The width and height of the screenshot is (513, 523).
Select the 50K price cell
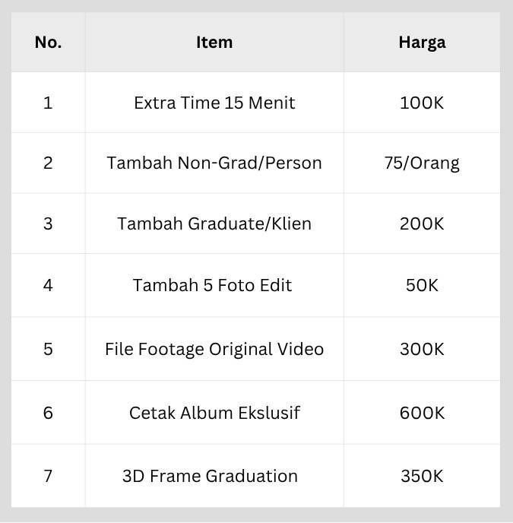click(x=422, y=285)
